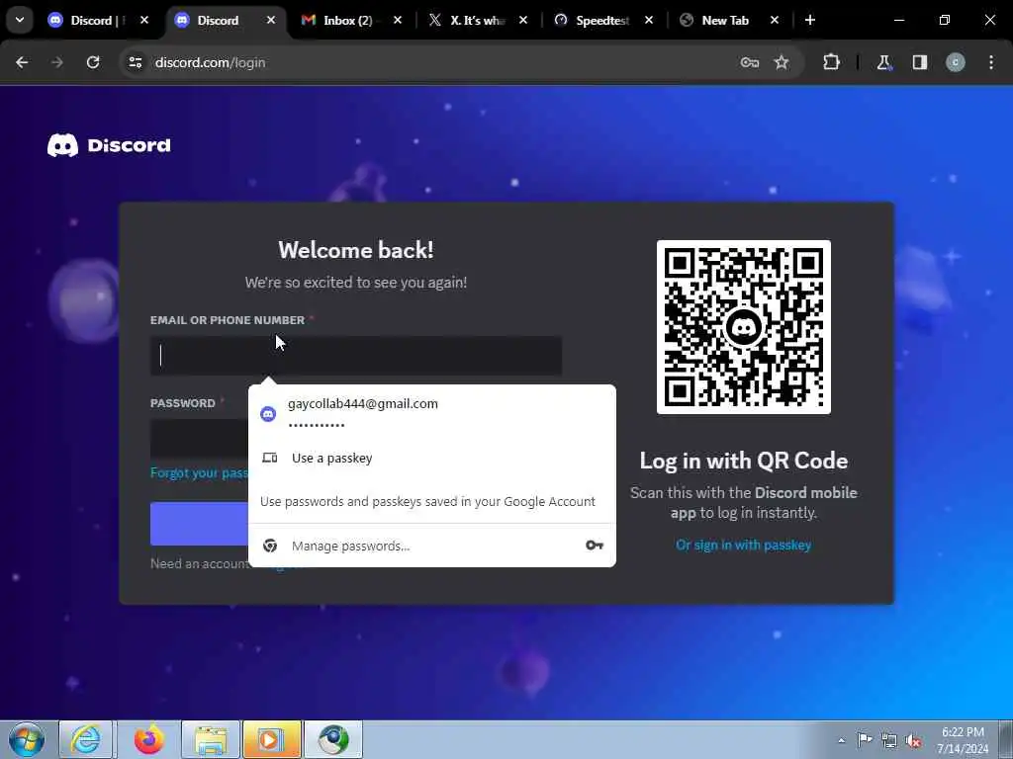Switch to the first Discord tab

[97, 20]
